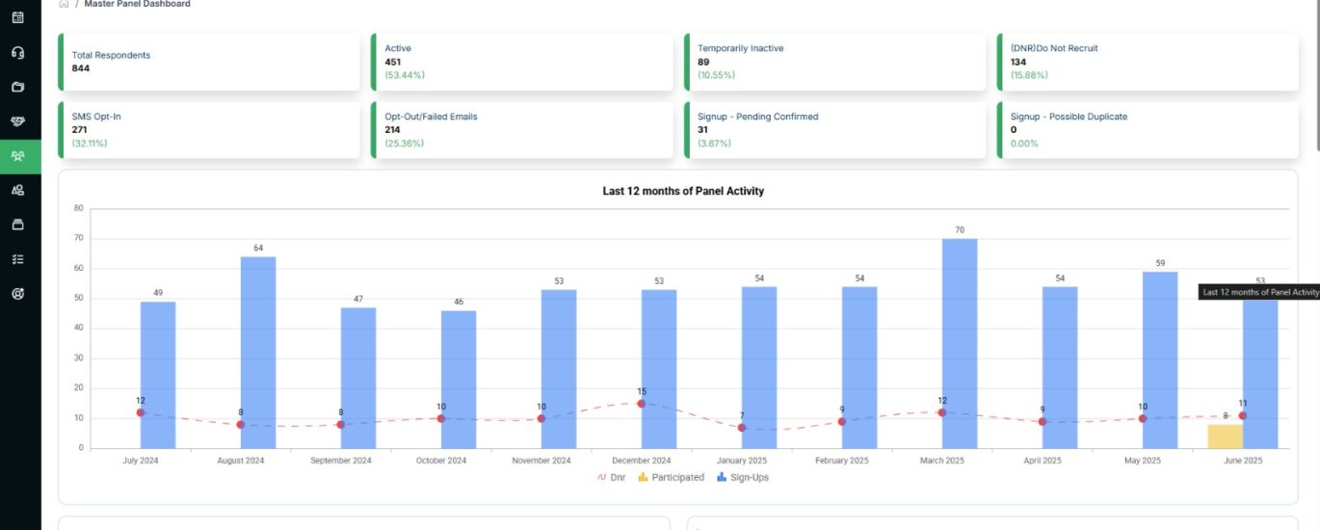Click the Active respondents card

(521, 62)
